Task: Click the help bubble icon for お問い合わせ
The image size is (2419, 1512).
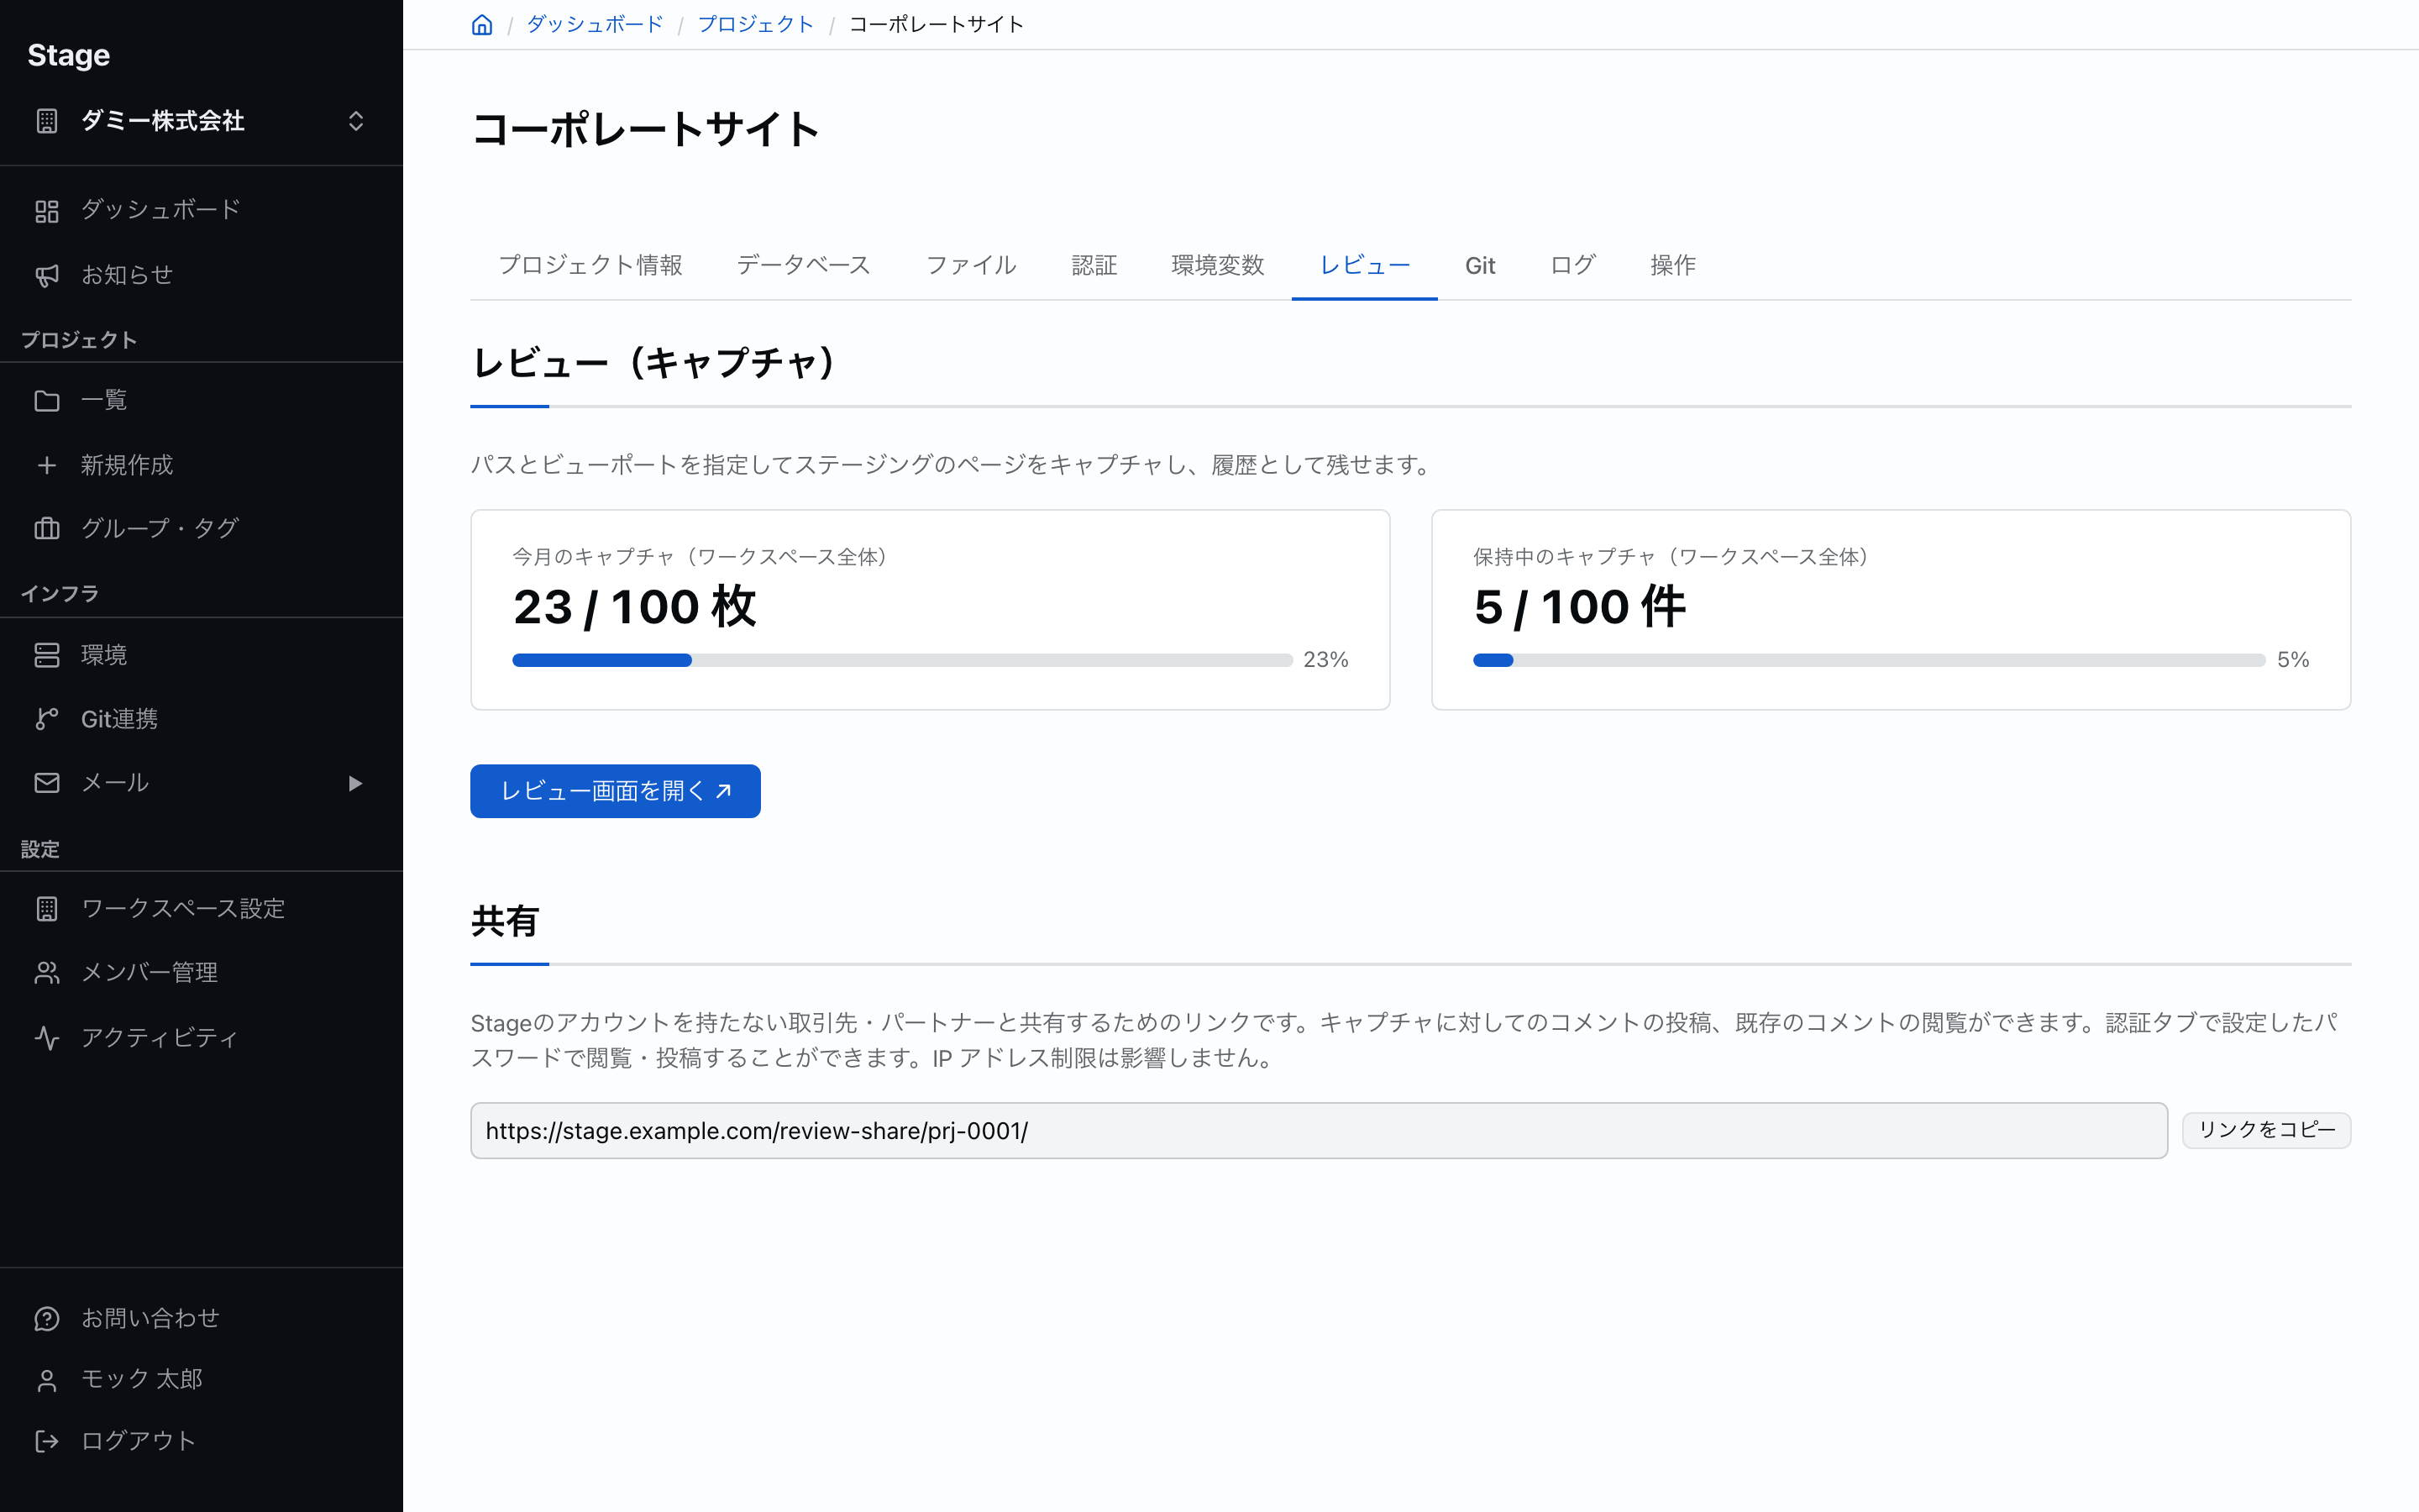Action: (47, 1319)
